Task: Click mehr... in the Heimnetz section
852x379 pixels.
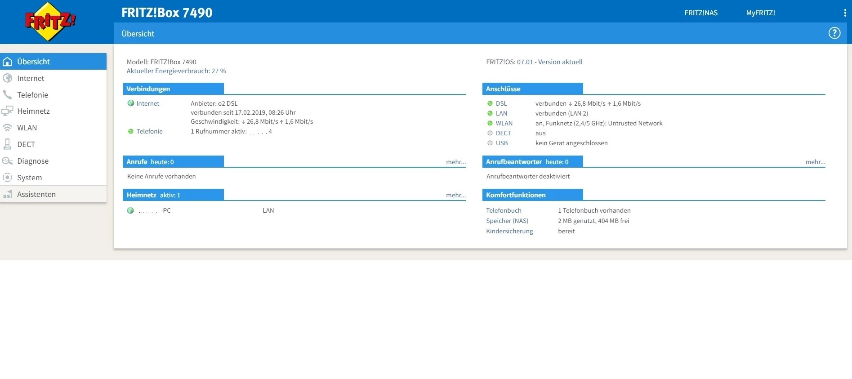Action: pos(456,195)
